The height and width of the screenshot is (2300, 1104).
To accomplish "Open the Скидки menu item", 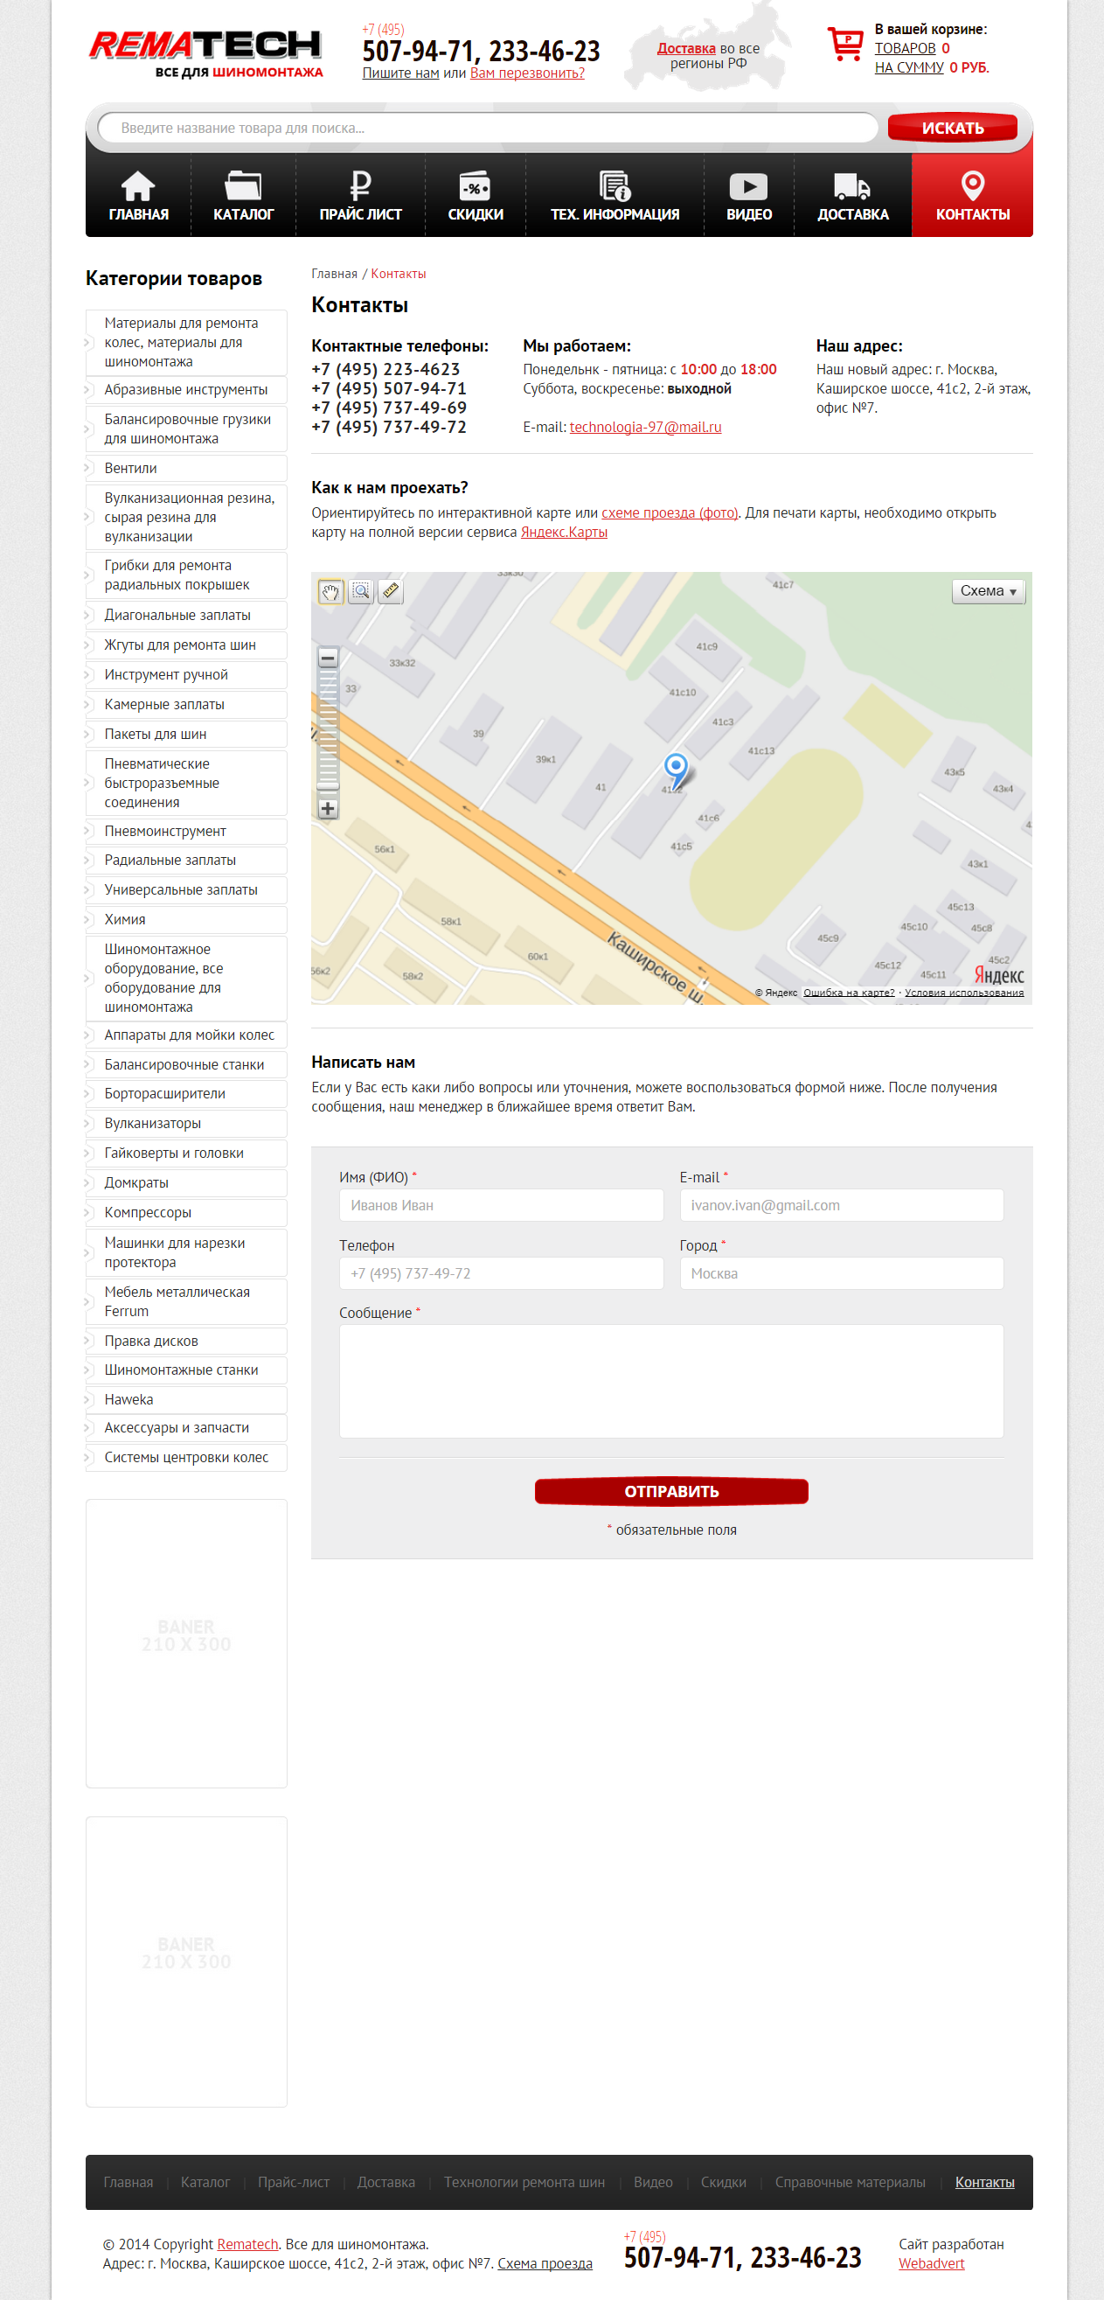I will pos(475,197).
